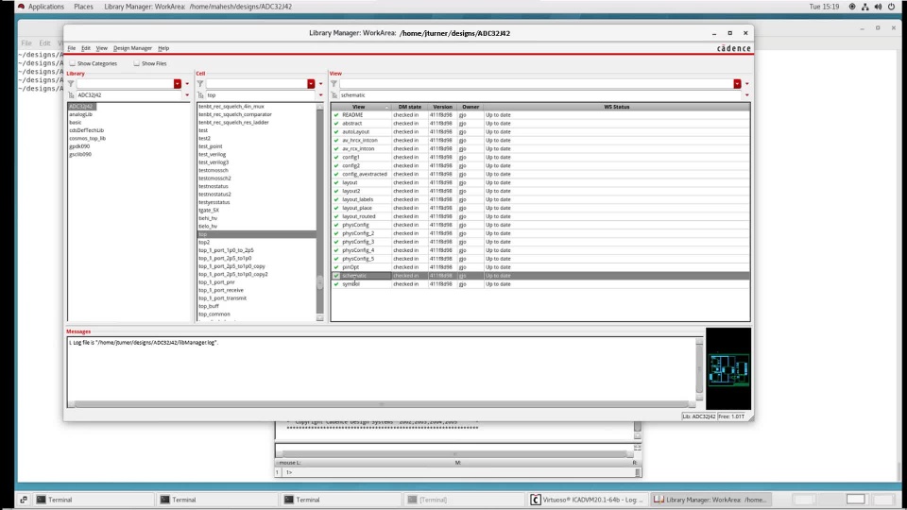Expand Library filter options arrow
Image resolution: width=907 pixels, height=510 pixels.
tap(187, 84)
